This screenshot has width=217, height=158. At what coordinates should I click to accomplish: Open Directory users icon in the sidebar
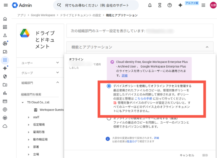tap(5, 35)
